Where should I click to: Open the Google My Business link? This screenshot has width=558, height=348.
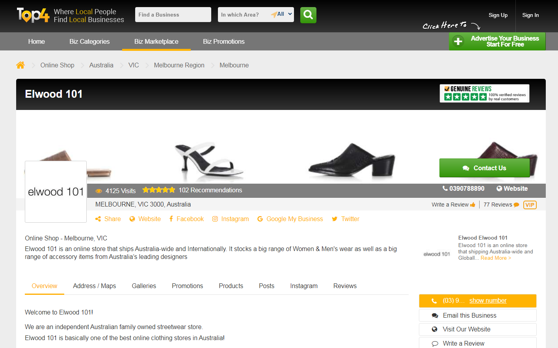point(290,219)
